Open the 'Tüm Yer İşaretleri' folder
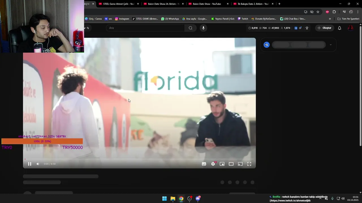The width and height of the screenshot is (362, 203). pos(348,19)
